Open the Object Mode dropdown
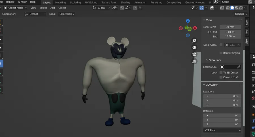This screenshot has width=255, height=137. [x=15, y=8]
